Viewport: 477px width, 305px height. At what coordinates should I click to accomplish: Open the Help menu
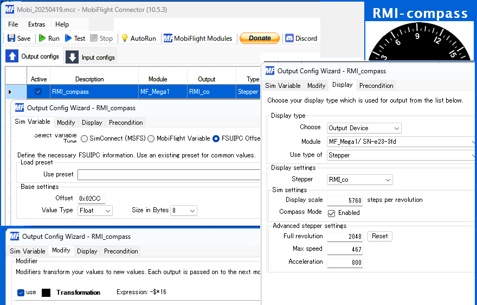(x=62, y=24)
